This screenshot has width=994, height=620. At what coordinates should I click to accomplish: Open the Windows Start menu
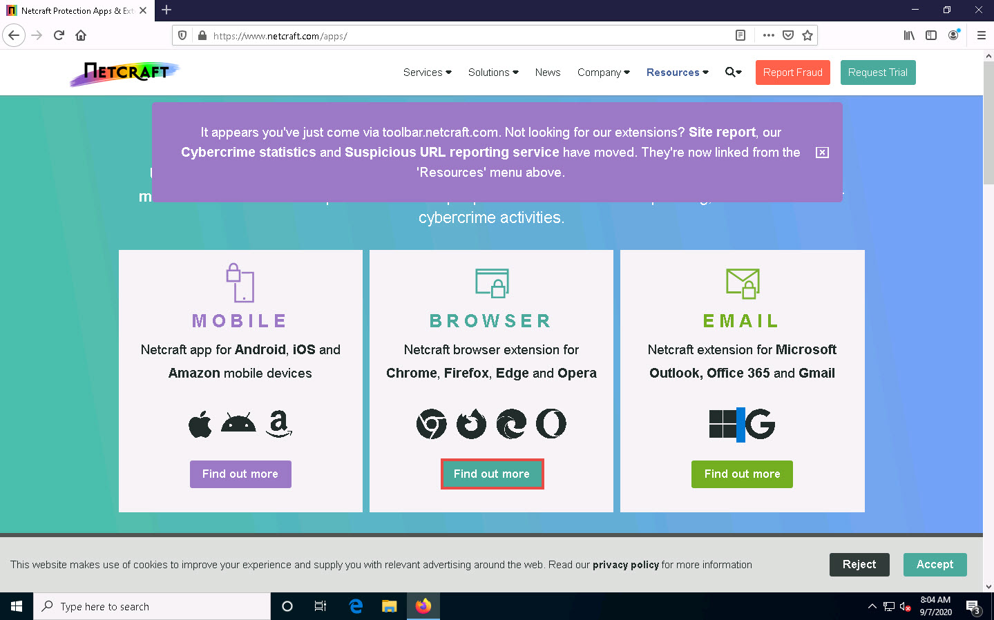[x=17, y=606]
